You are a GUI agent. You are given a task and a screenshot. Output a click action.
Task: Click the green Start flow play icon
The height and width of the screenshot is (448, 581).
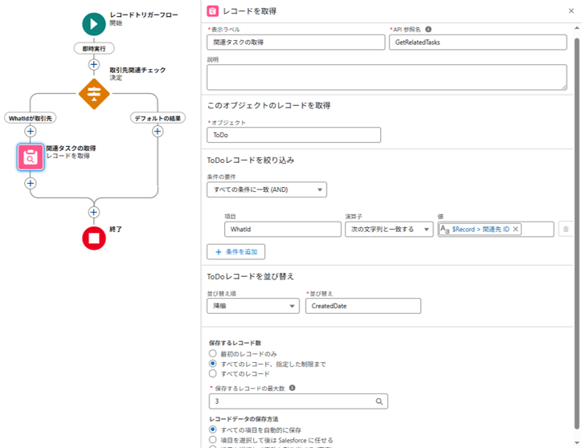[94, 24]
